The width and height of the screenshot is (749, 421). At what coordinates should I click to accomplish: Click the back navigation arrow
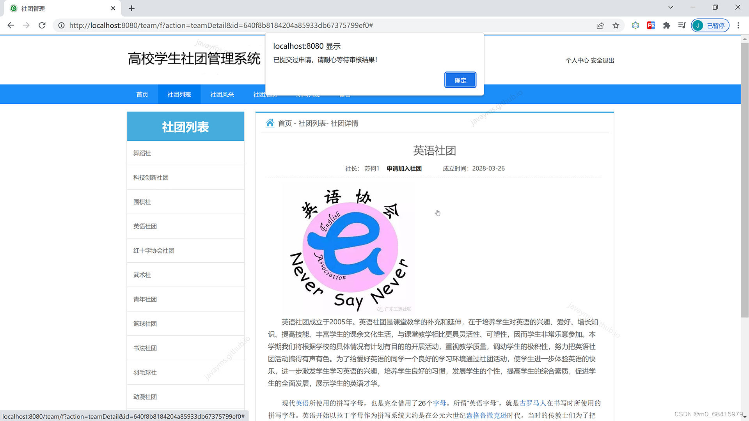click(x=11, y=25)
